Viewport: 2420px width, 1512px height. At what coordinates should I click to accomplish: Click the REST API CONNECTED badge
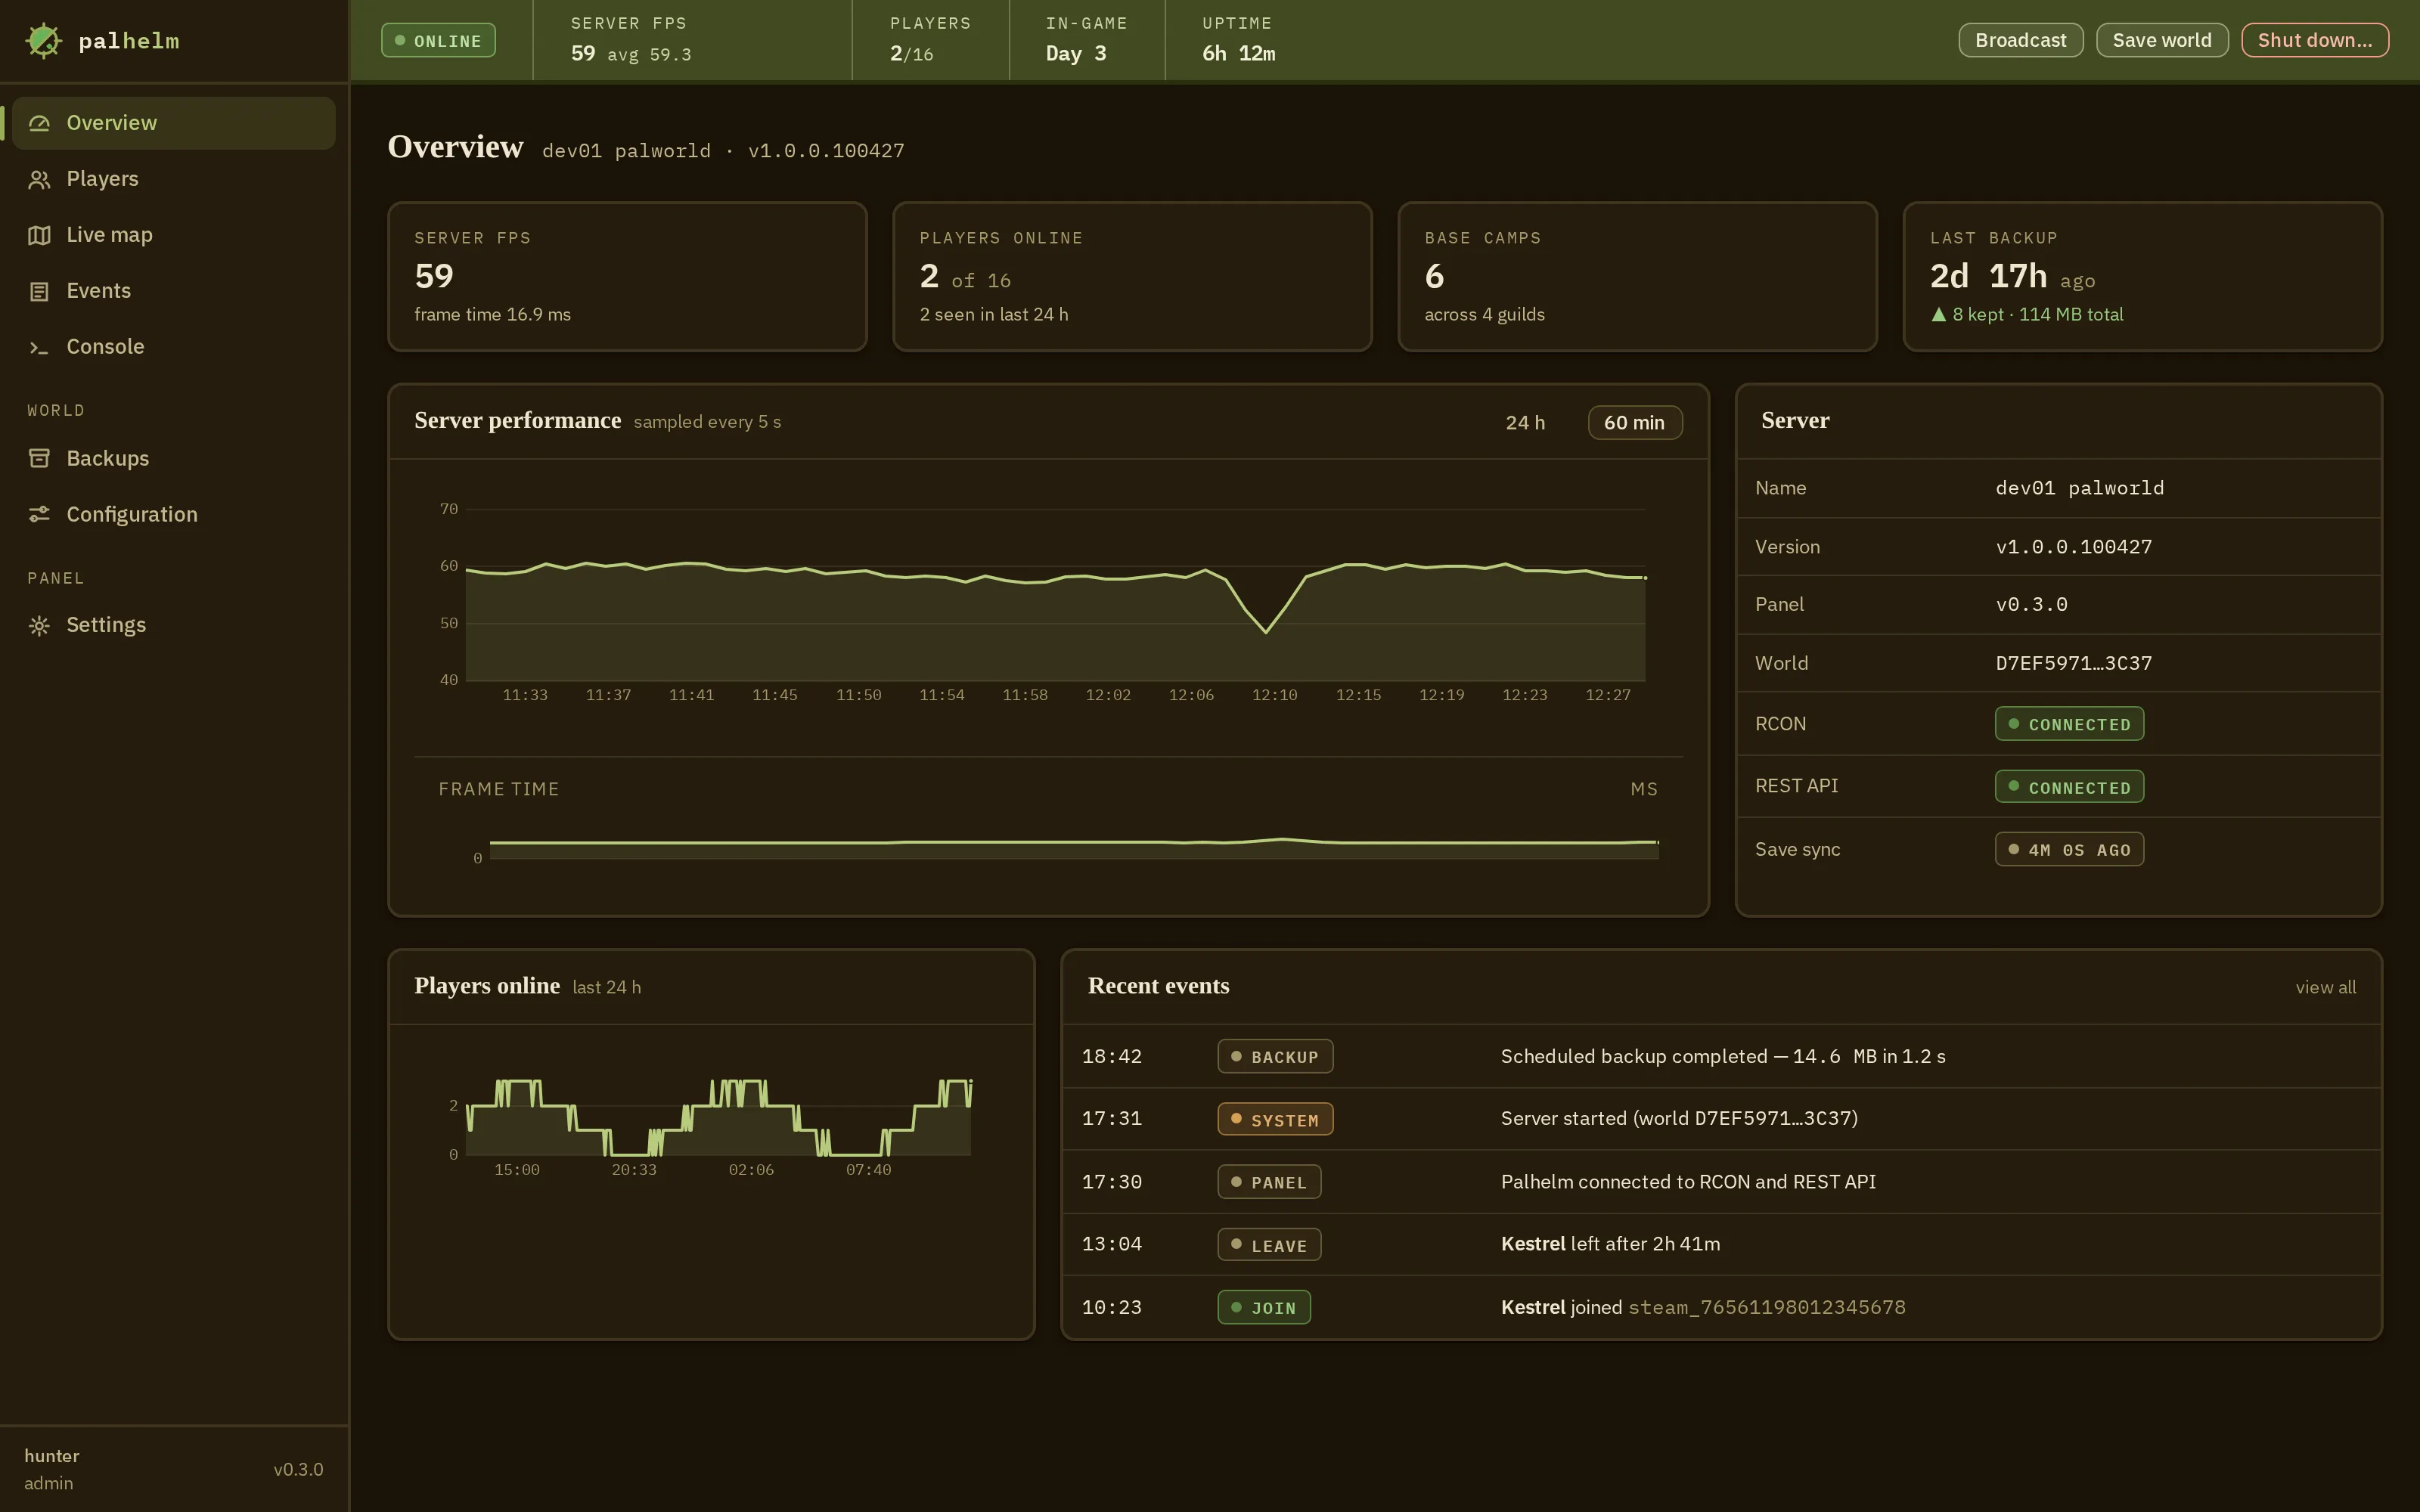pyautogui.click(x=2069, y=787)
